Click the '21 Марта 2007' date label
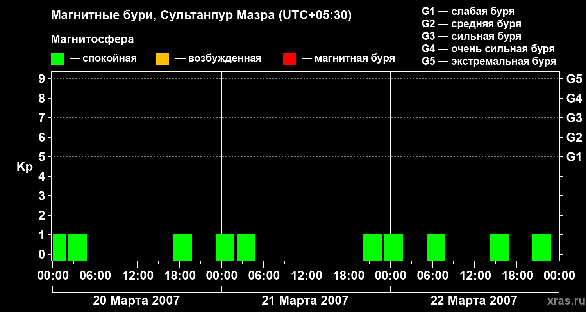The width and height of the screenshot is (586, 312). click(305, 300)
